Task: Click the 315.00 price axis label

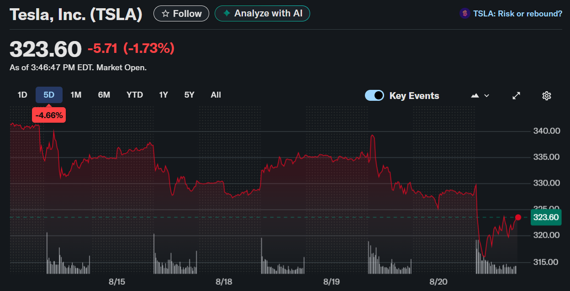Action: click(547, 262)
